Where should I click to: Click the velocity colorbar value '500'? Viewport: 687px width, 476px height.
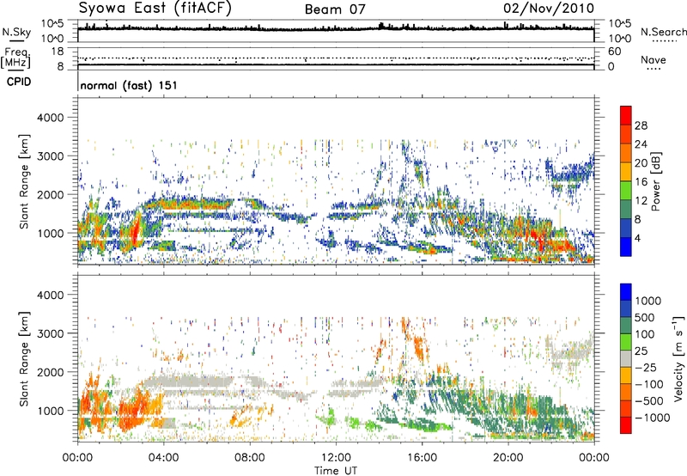[646, 317]
